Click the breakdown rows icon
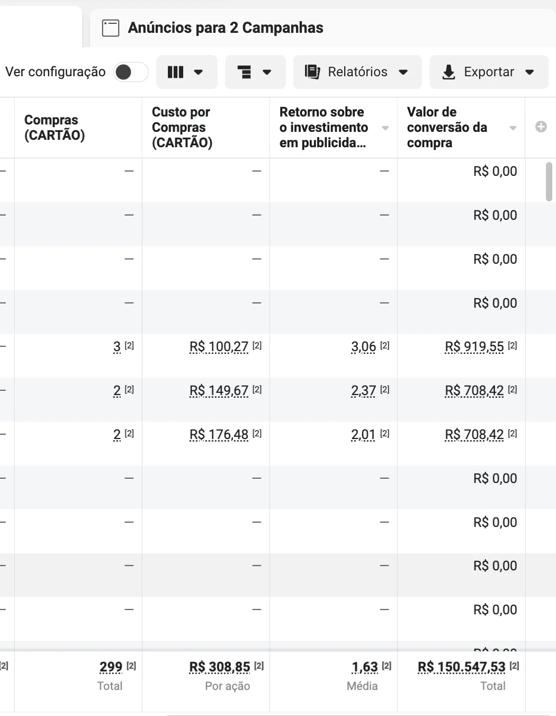556x716 pixels. (x=244, y=72)
